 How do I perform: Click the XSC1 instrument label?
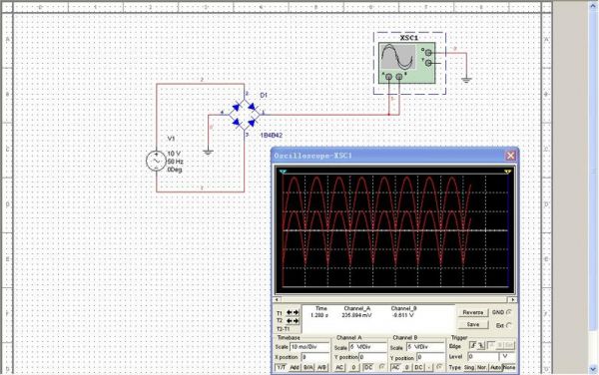tap(408, 38)
